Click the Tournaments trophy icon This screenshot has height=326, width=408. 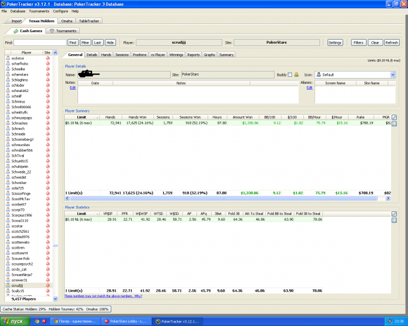click(x=52, y=31)
